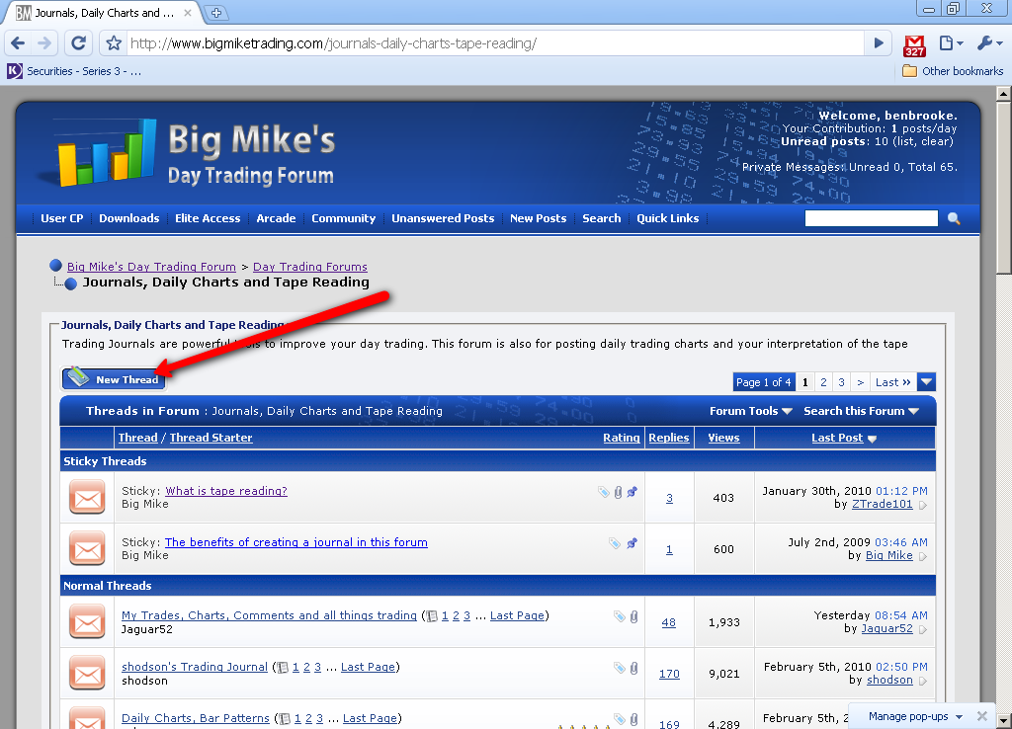
Task: Click the browser forward arrow
Action: 44,43
